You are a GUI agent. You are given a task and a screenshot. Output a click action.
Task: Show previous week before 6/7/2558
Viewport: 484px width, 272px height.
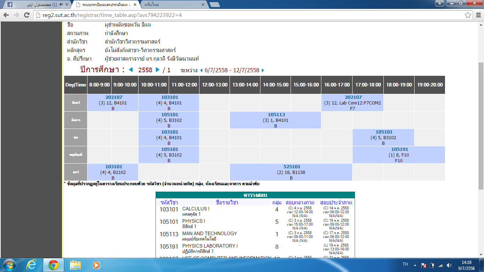(x=202, y=70)
